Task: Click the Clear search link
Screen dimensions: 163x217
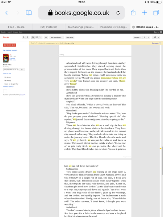Action: (155, 43)
